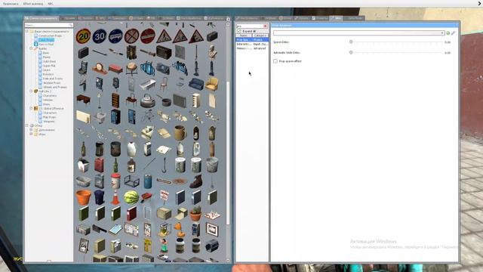Spawn the blue 30 road sign prop
Screen dimensions: 483x272
[x=100, y=36]
